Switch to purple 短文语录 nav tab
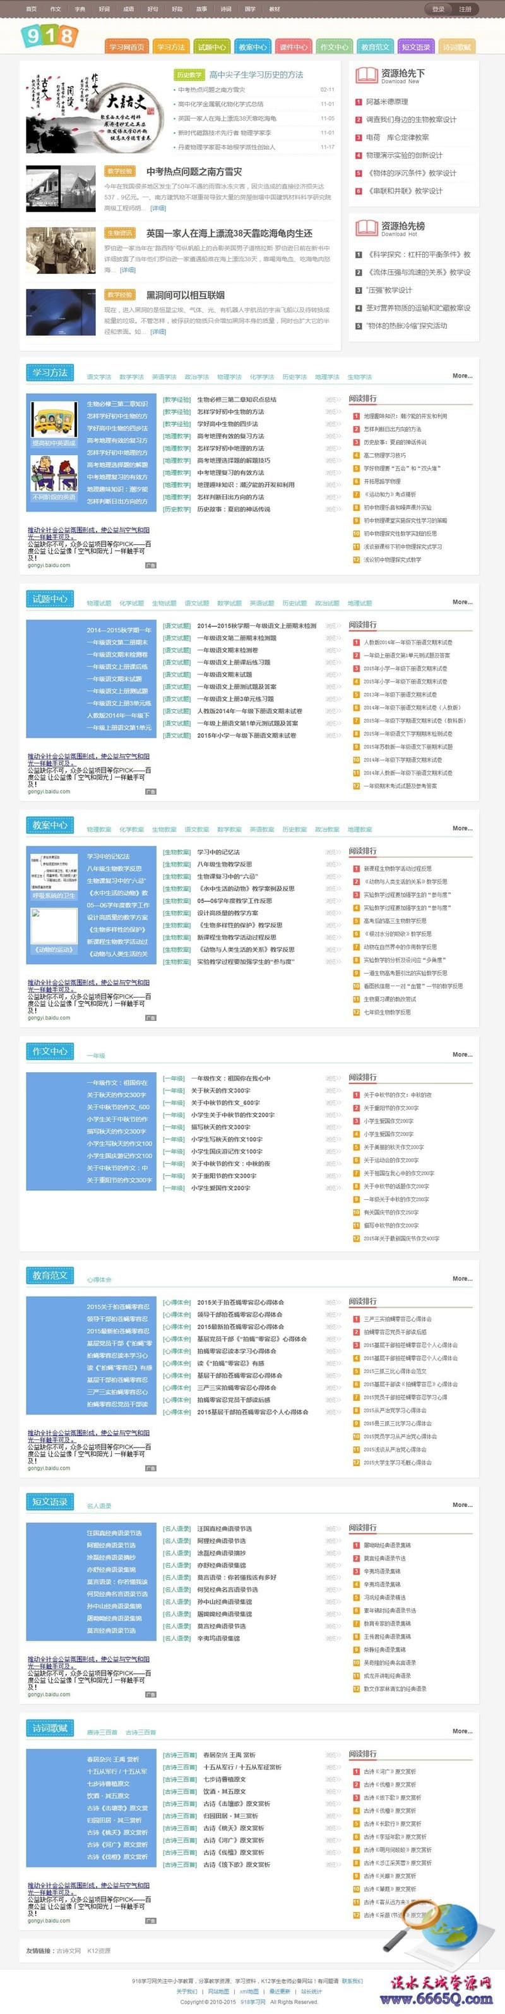505x2014 pixels. click(415, 47)
